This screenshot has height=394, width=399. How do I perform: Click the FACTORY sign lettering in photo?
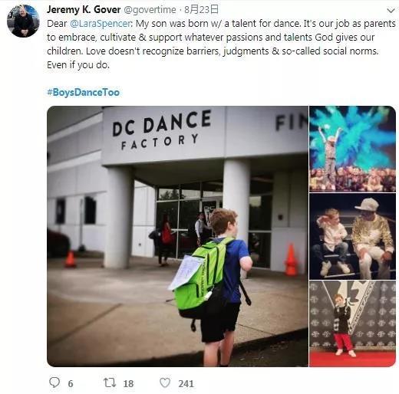coord(160,142)
